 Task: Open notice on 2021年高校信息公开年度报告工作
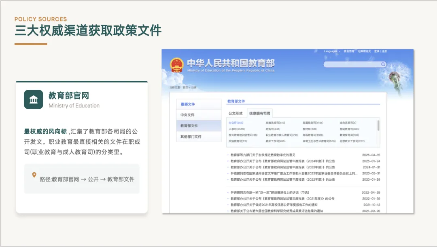[274, 205]
